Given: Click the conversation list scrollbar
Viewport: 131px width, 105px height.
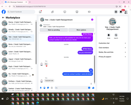Looking at the screenshot, I should coord(36,43).
